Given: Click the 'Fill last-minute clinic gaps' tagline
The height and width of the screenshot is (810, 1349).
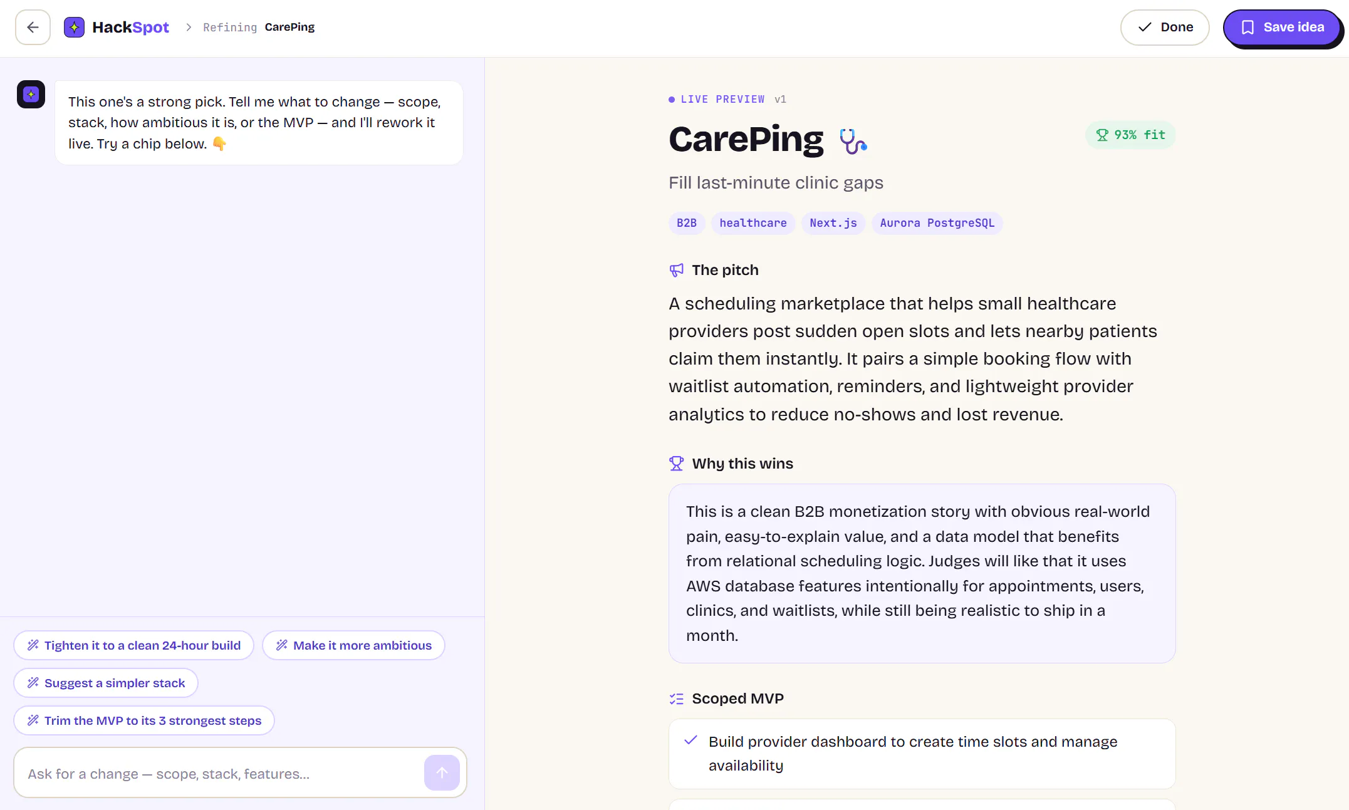Looking at the screenshot, I should (776, 182).
